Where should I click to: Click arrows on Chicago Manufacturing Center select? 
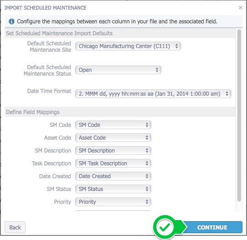pos(177,46)
